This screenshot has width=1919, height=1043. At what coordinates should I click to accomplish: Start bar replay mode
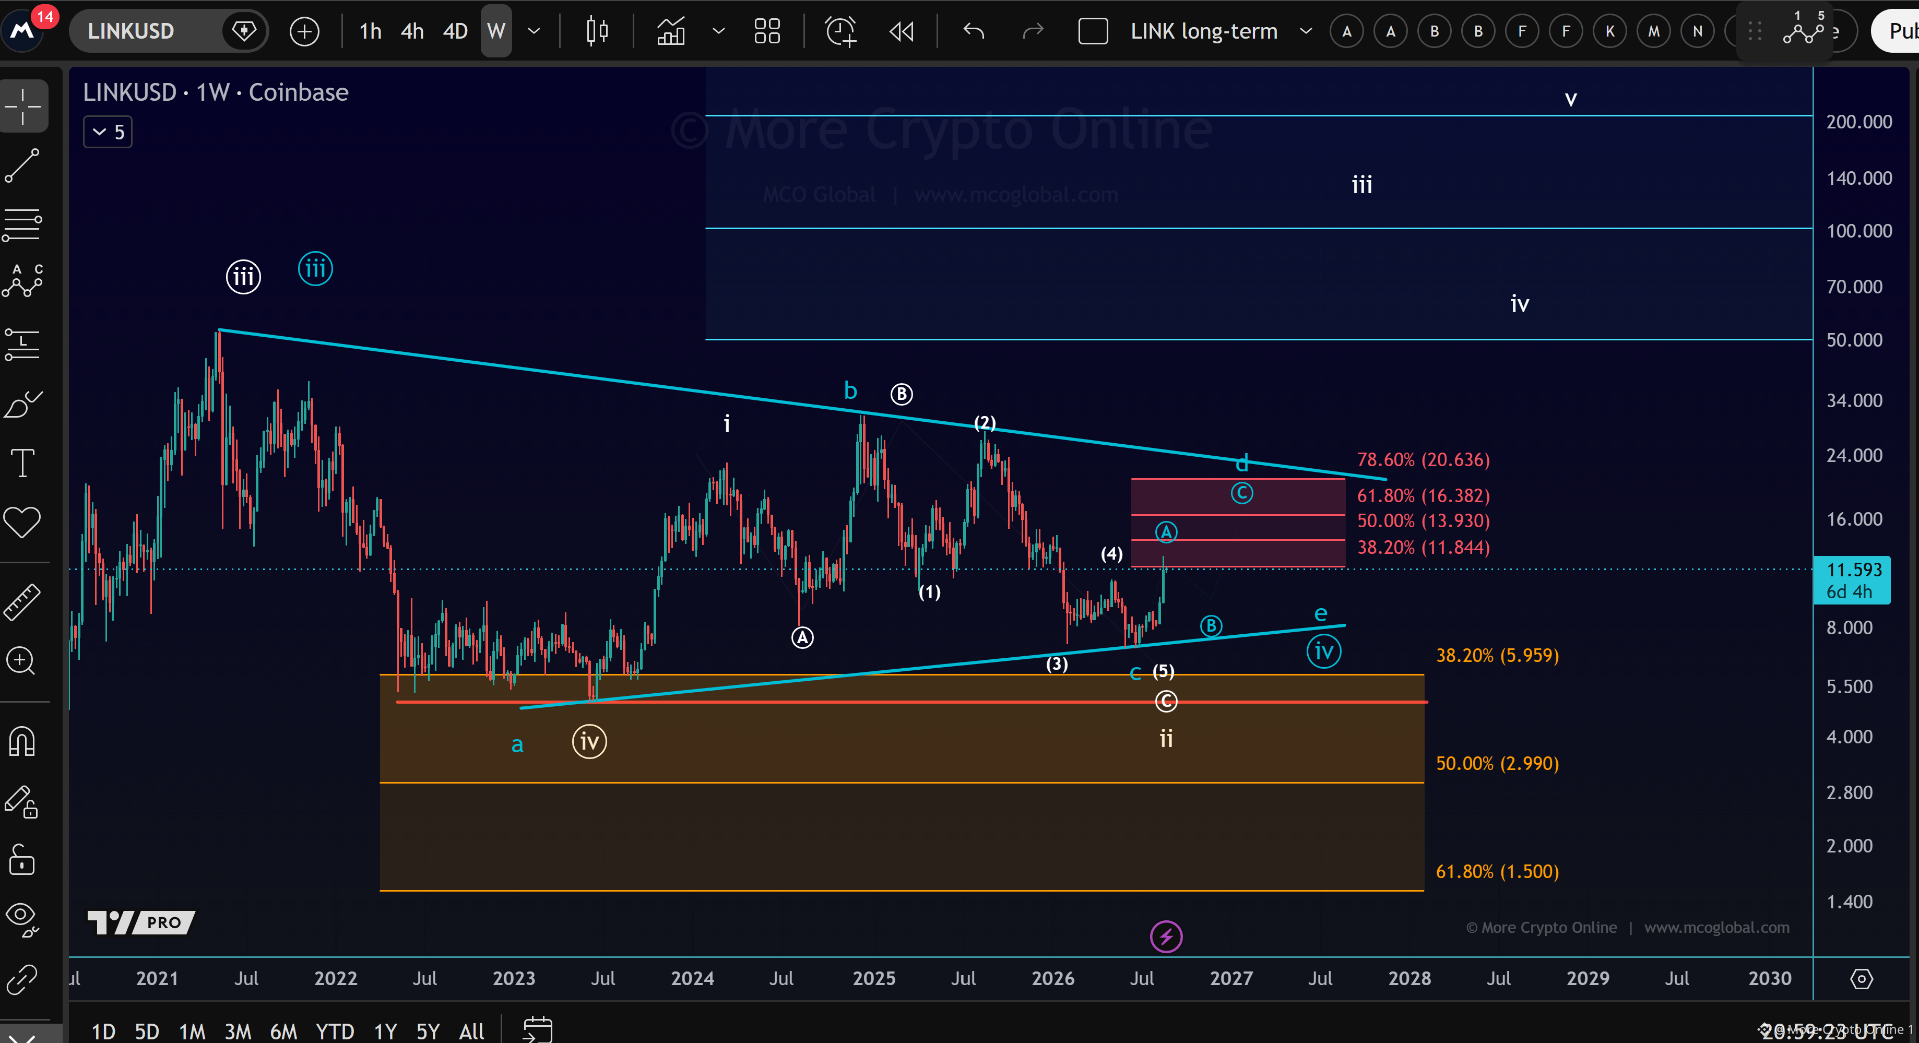(x=902, y=31)
